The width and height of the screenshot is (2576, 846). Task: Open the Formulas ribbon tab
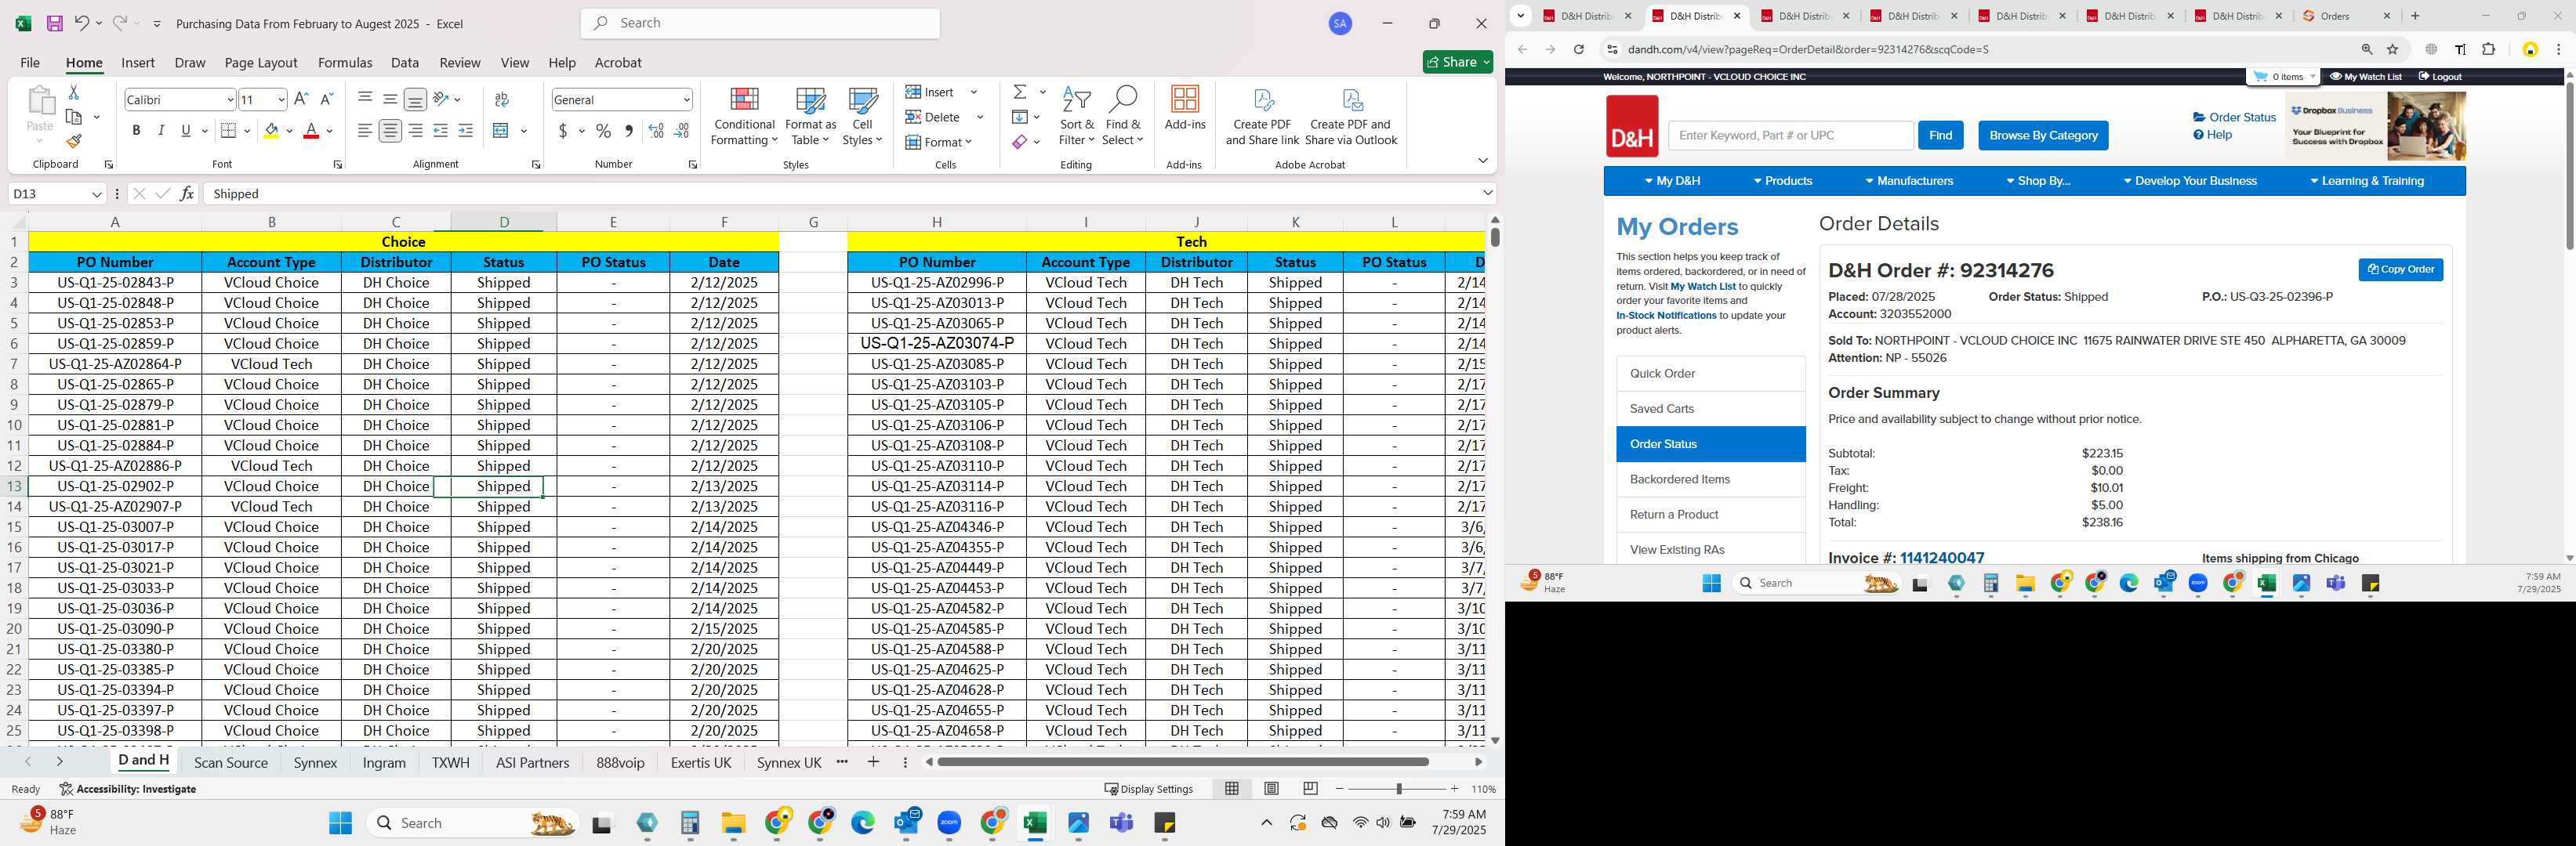click(345, 62)
